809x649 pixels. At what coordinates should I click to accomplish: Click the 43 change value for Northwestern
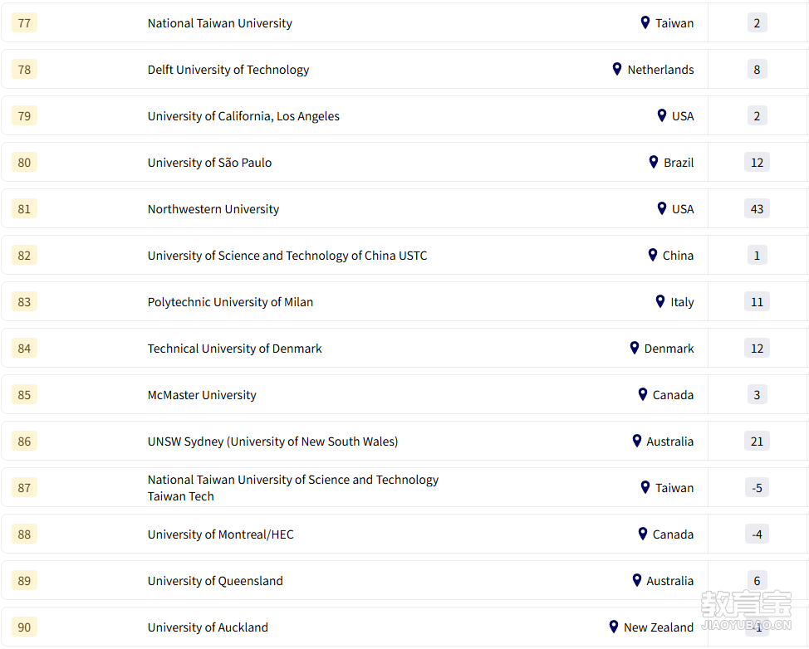757,209
